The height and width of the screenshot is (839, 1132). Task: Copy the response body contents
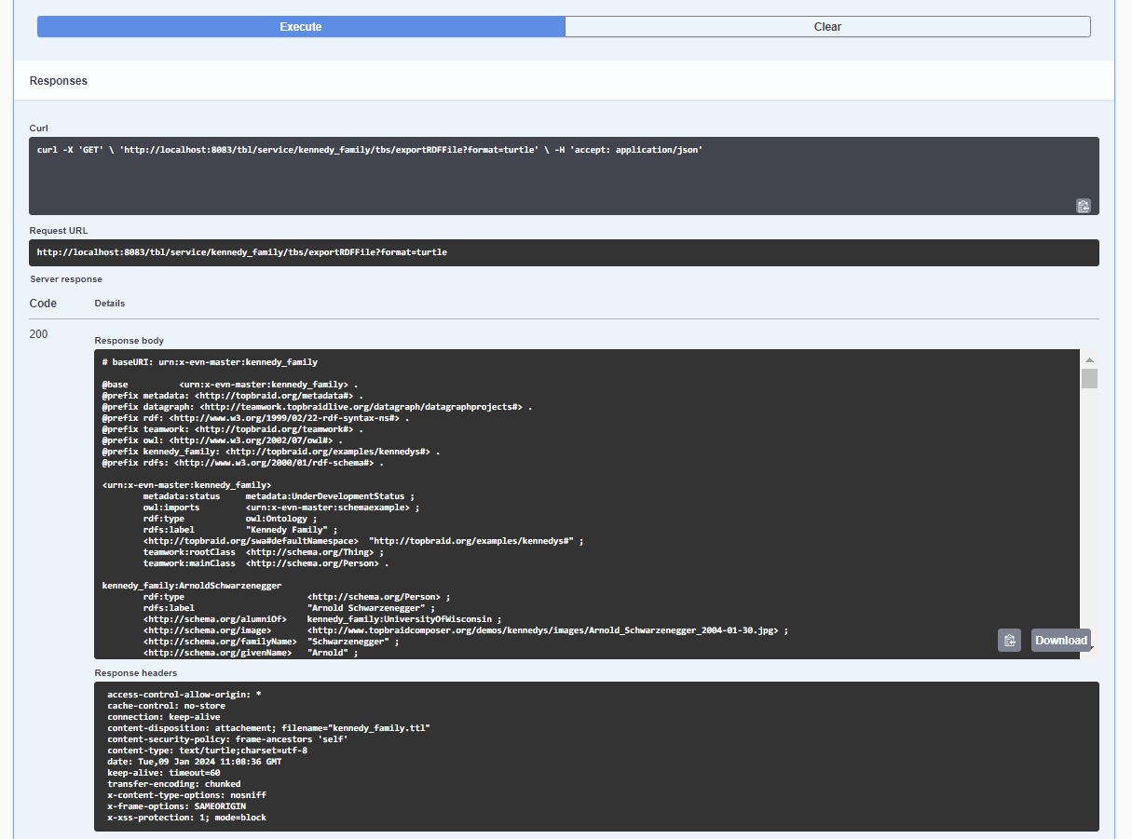(x=1009, y=640)
